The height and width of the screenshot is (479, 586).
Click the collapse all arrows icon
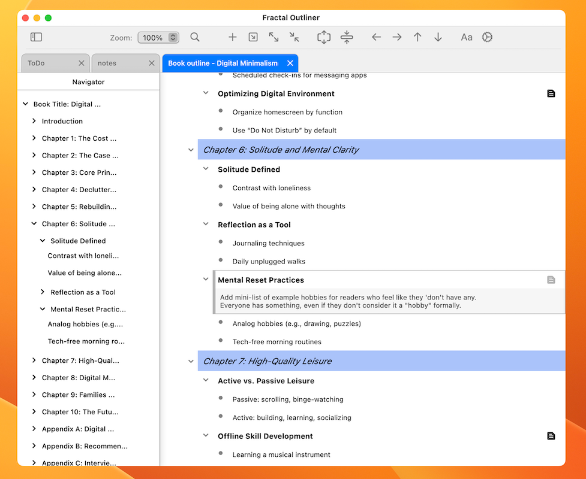tap(294, 37)
